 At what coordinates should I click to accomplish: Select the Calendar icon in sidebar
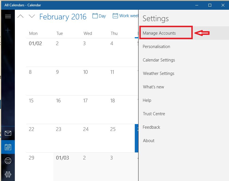8,147
